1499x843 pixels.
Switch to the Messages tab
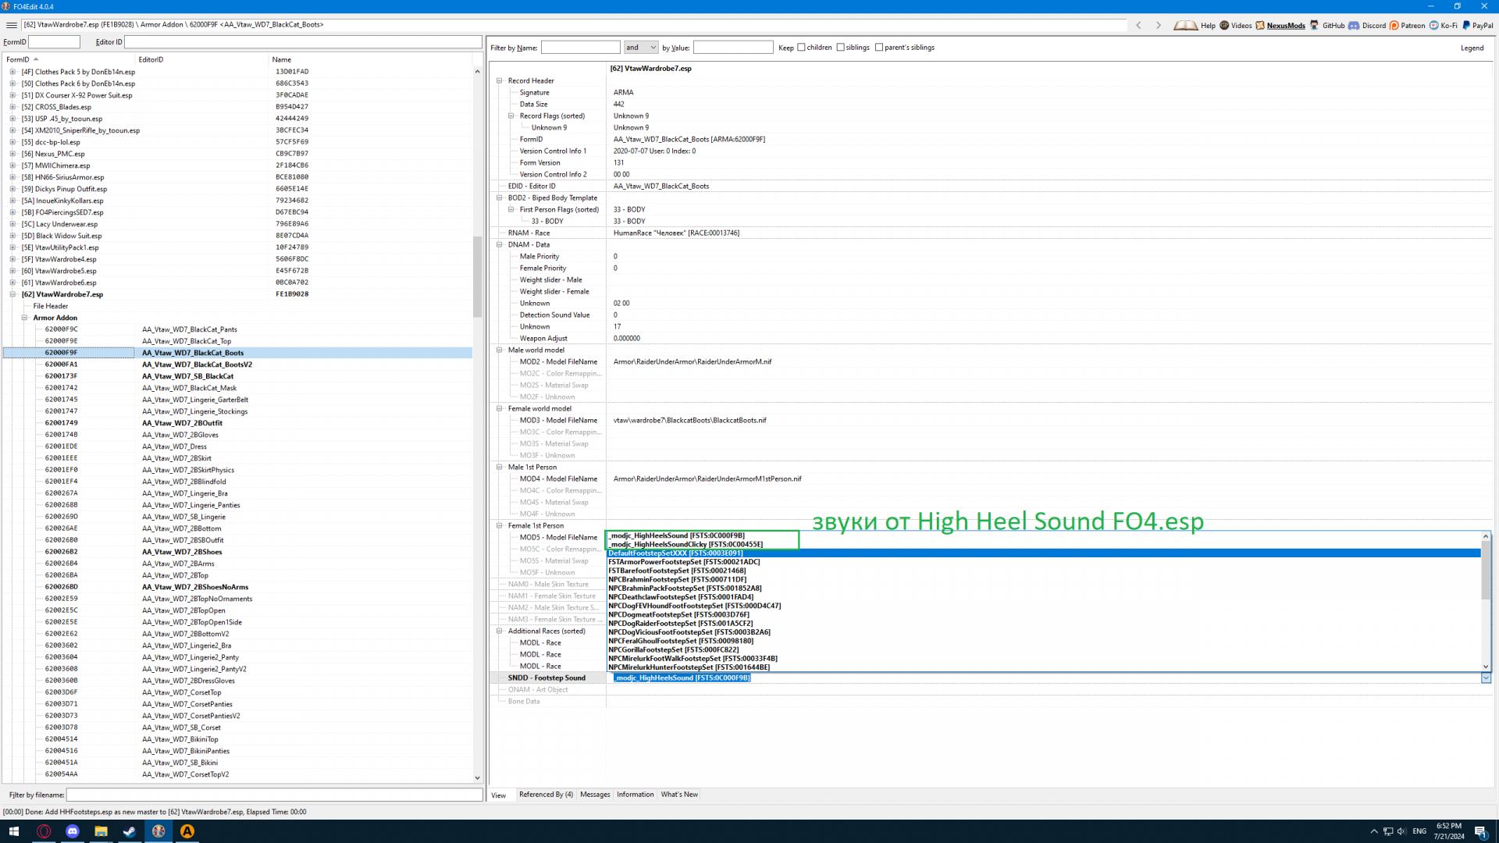tap(595, 795)
